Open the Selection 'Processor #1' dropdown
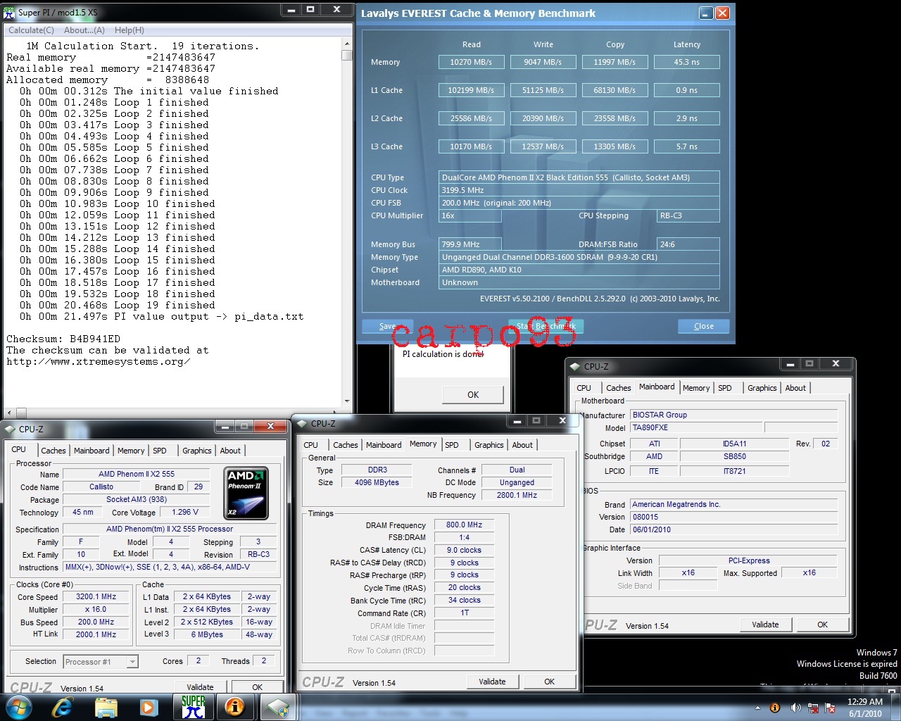The image size is (901, 721). (101, 662)
